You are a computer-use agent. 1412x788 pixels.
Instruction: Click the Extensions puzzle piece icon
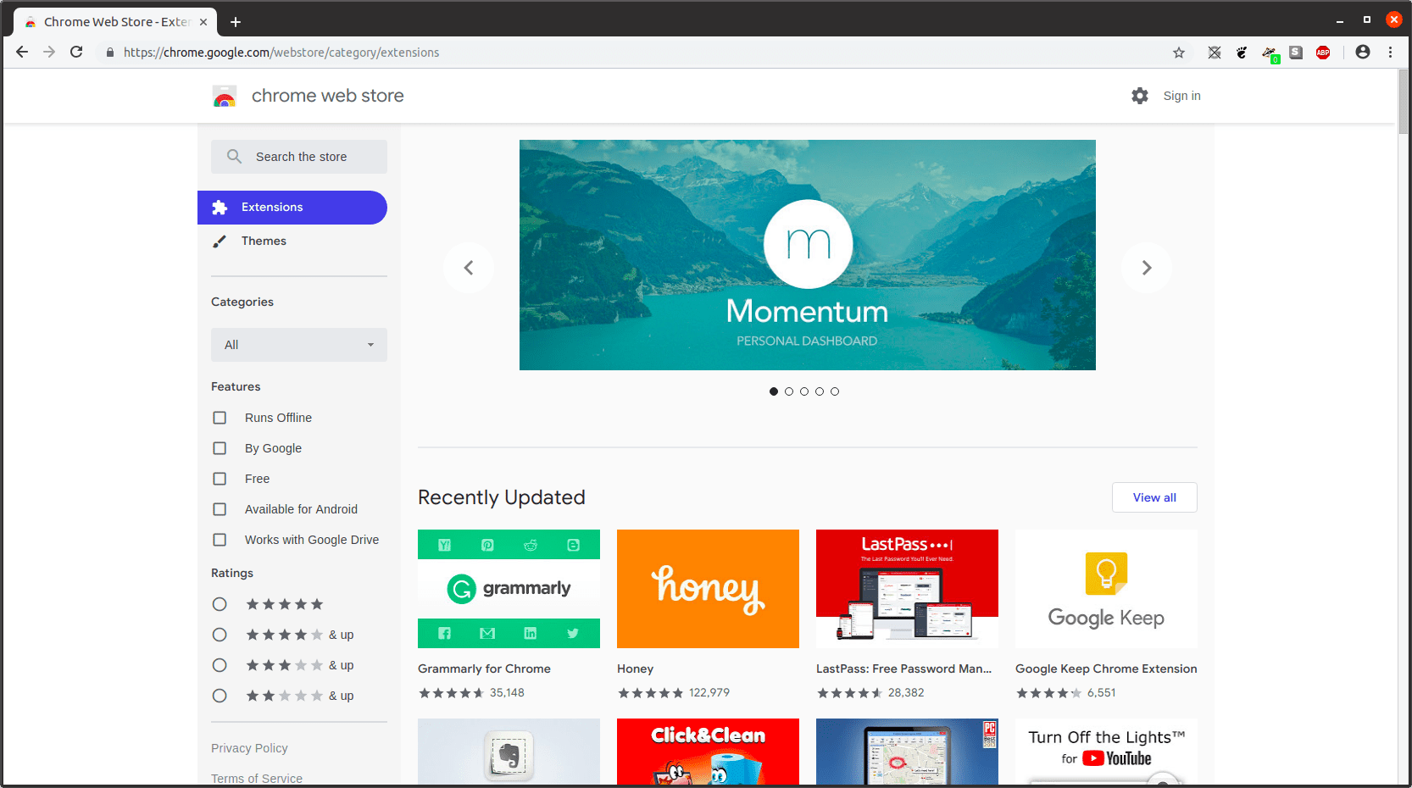click(x=220, y=208)
